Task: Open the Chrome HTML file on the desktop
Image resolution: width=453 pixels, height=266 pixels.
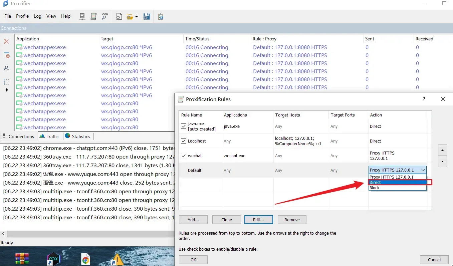Action: [x=86, y=259]
